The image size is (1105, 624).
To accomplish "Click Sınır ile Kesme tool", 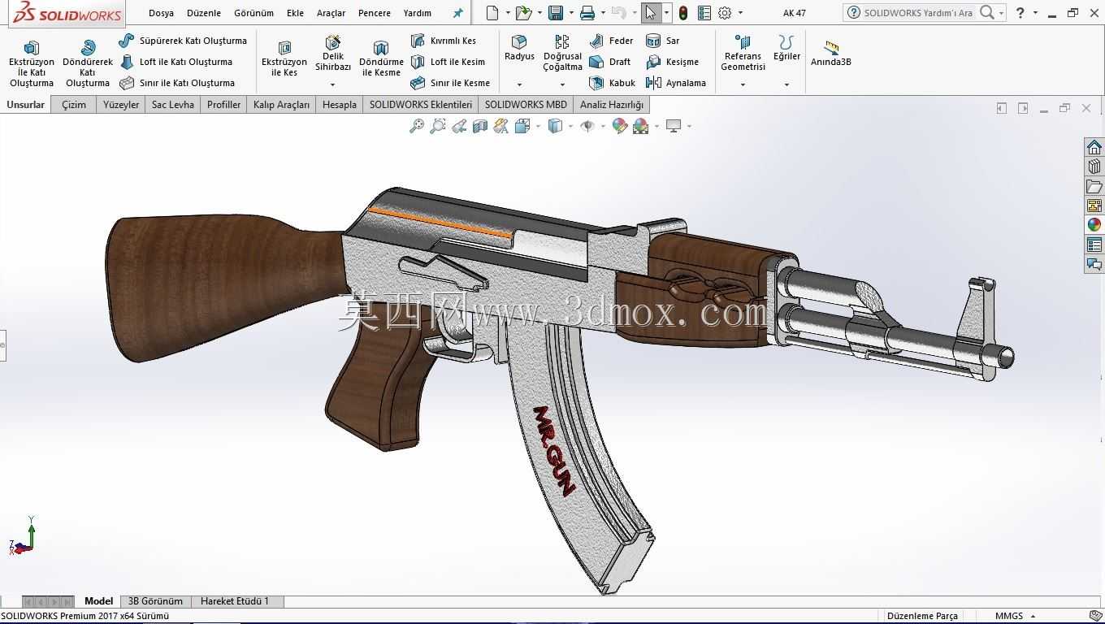I will pos(450,83).
